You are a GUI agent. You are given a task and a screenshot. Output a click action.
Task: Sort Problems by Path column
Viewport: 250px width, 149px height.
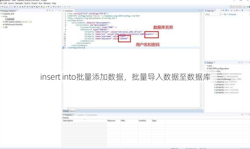pos(129,121)
